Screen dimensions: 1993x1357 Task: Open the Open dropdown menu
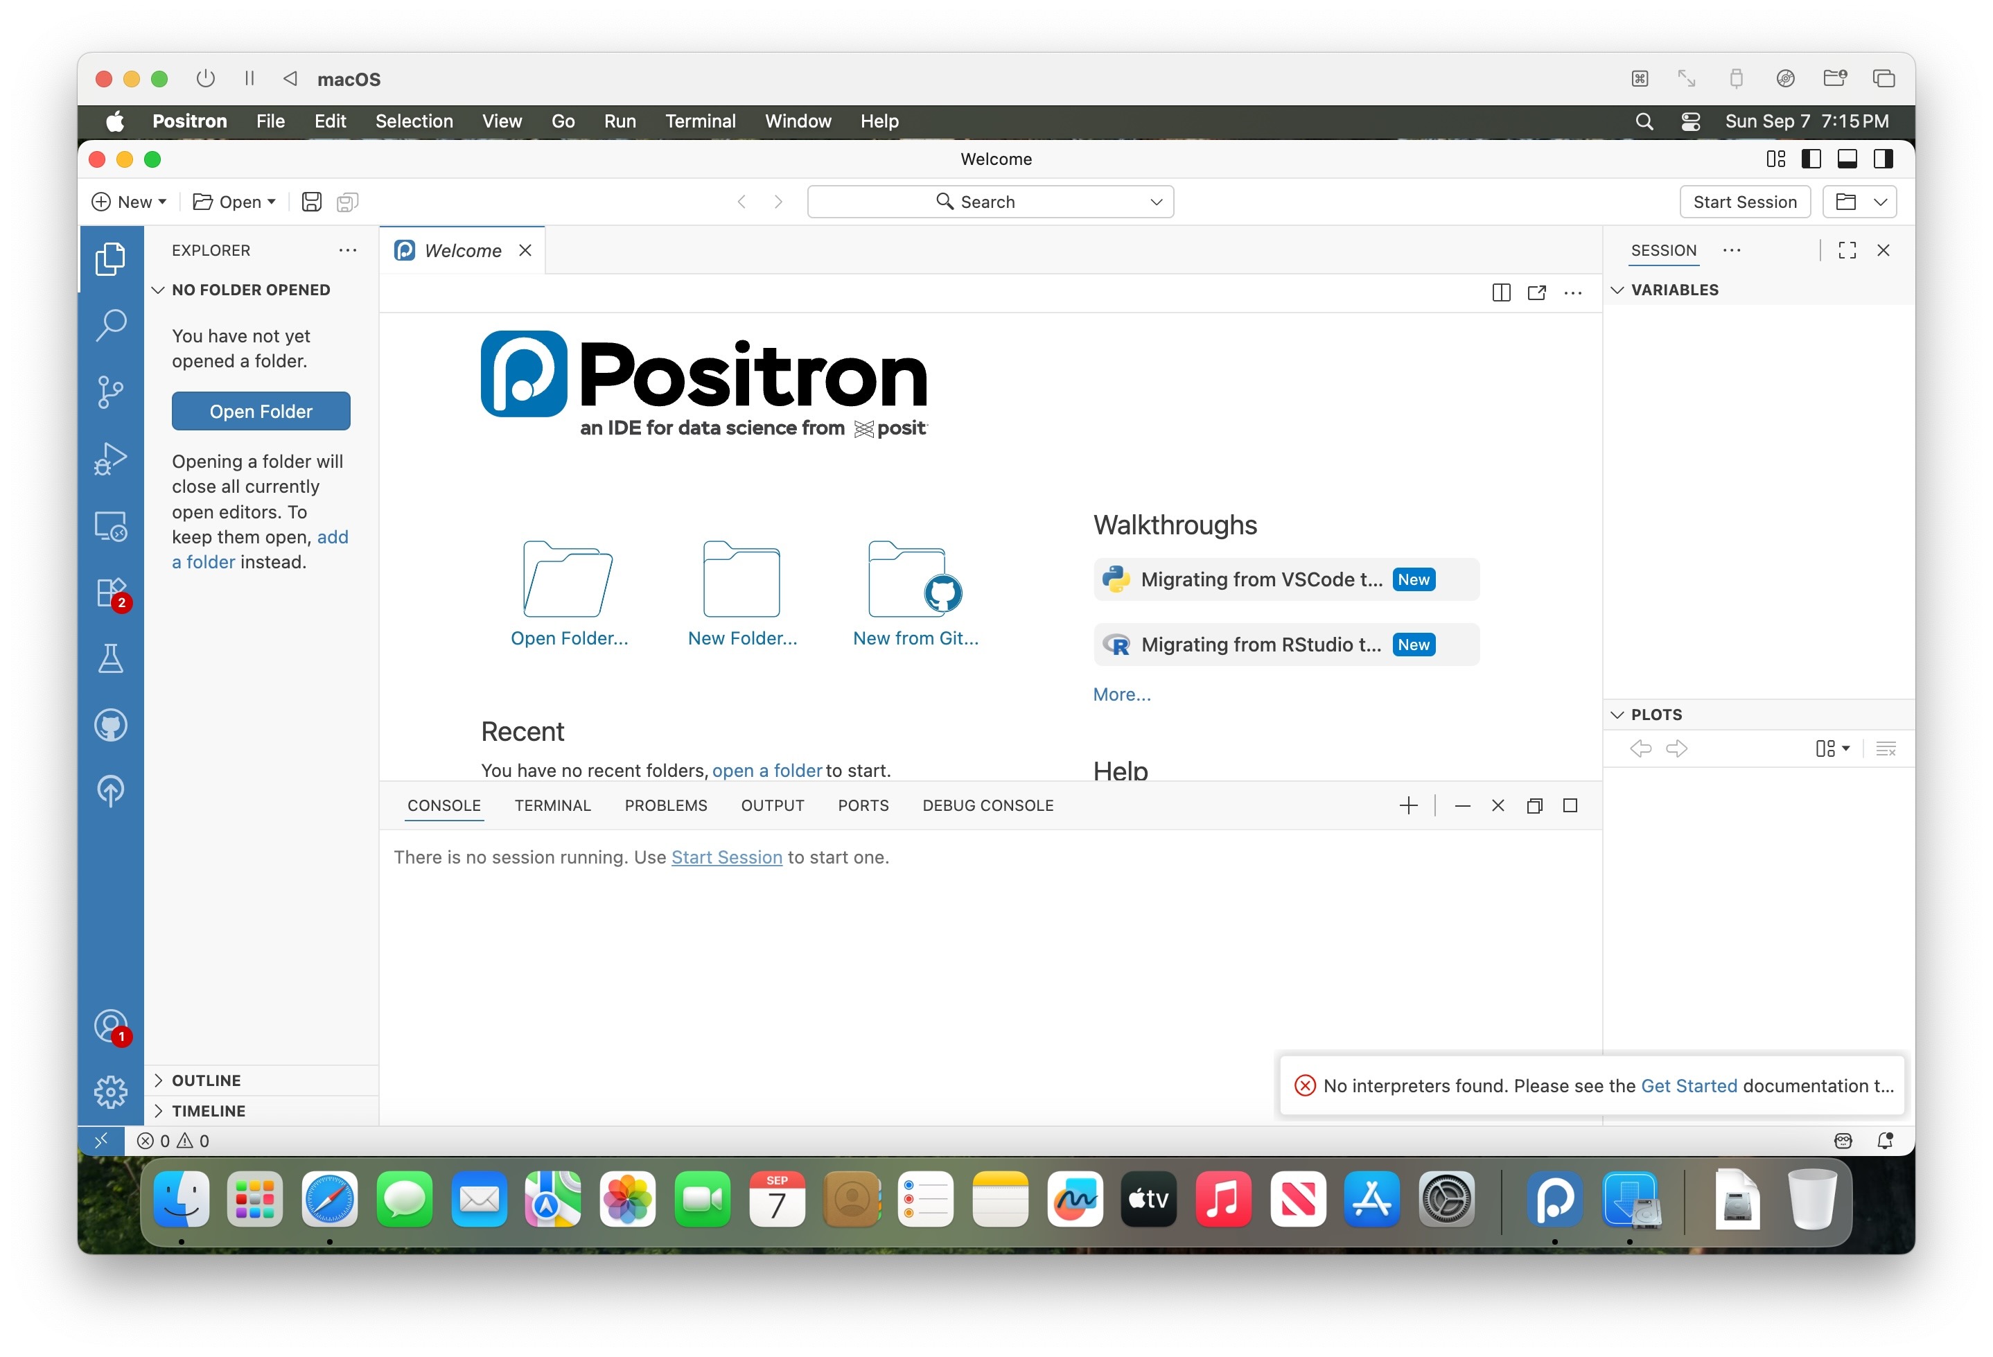pyautogui.click(x=234, y=202)
